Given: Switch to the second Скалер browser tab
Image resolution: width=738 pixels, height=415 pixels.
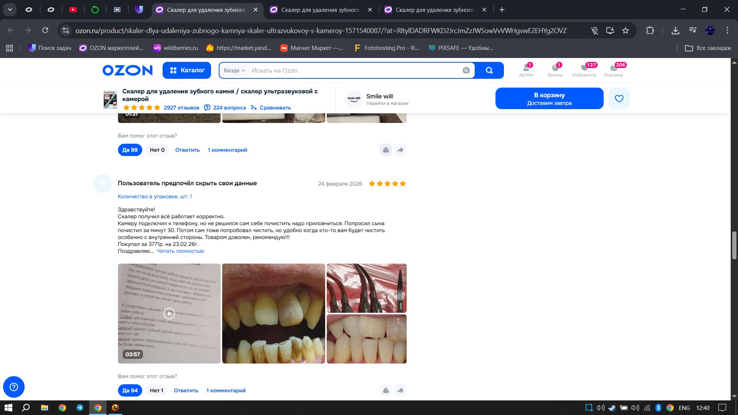Looking at the screenshot, I should pyautogui.click(x=320, y=10).
